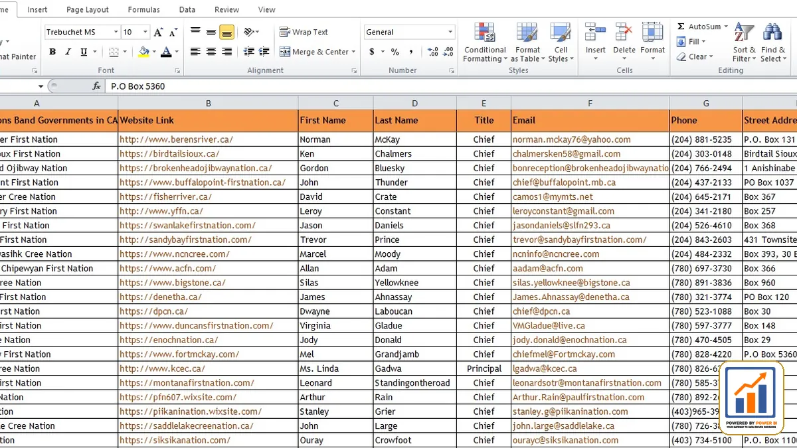Launch the Alignment dialog box launcher
This screenshot has width=797, height=448.
pyautogui.click(x=355, y=70)
